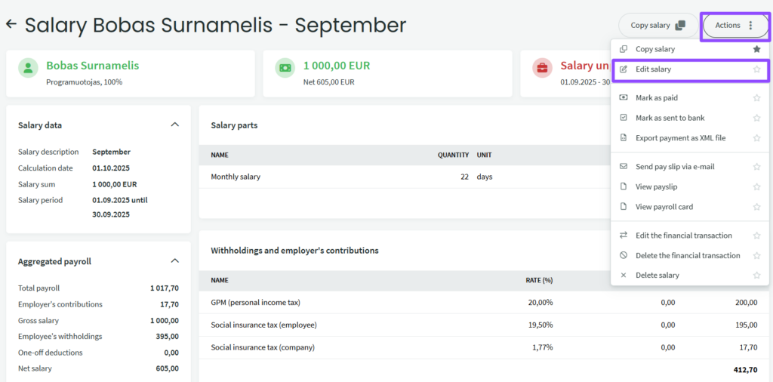Open the Bobas Surnamelis employee link
Image resolution: width=773 pixels, height=382 pixels.
point(92,66)
